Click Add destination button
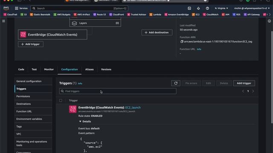Viewport: 273px width, 153px height. (x=157, y=32)
